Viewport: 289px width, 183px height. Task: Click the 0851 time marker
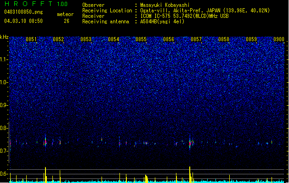click(31, 39)
